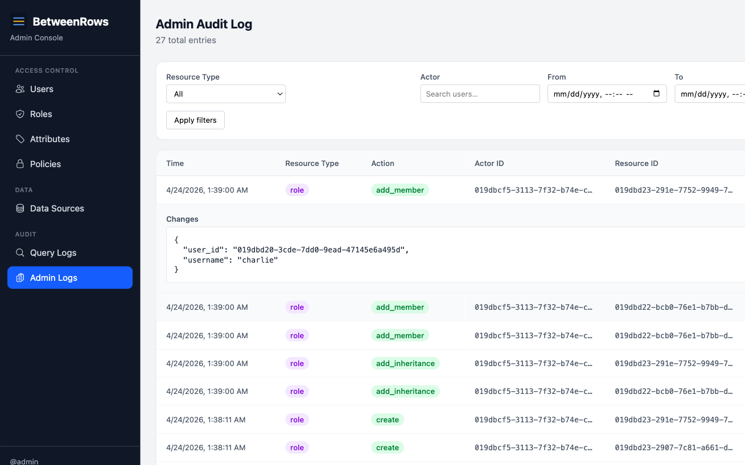
Task: Click the Actor ID column header
Action: 489,163
